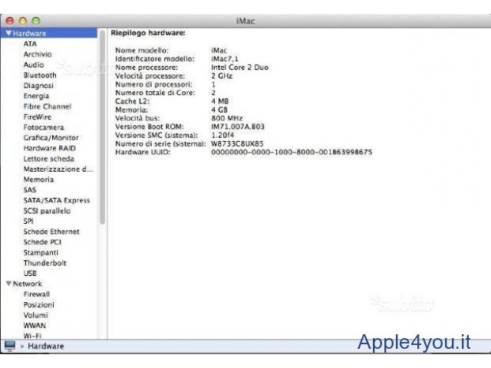Image resolution: width=491 pixels, height=368 pixels.
Task: Collapse the Network disclosure triangle
Action: 8,284
